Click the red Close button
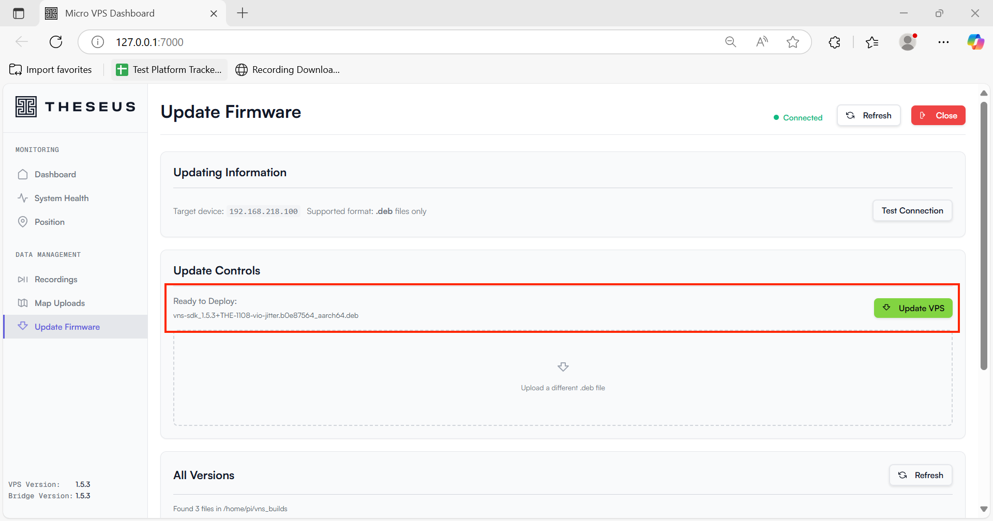The width and height of the screenshot is (993, 521). click(x=938, y=116)
